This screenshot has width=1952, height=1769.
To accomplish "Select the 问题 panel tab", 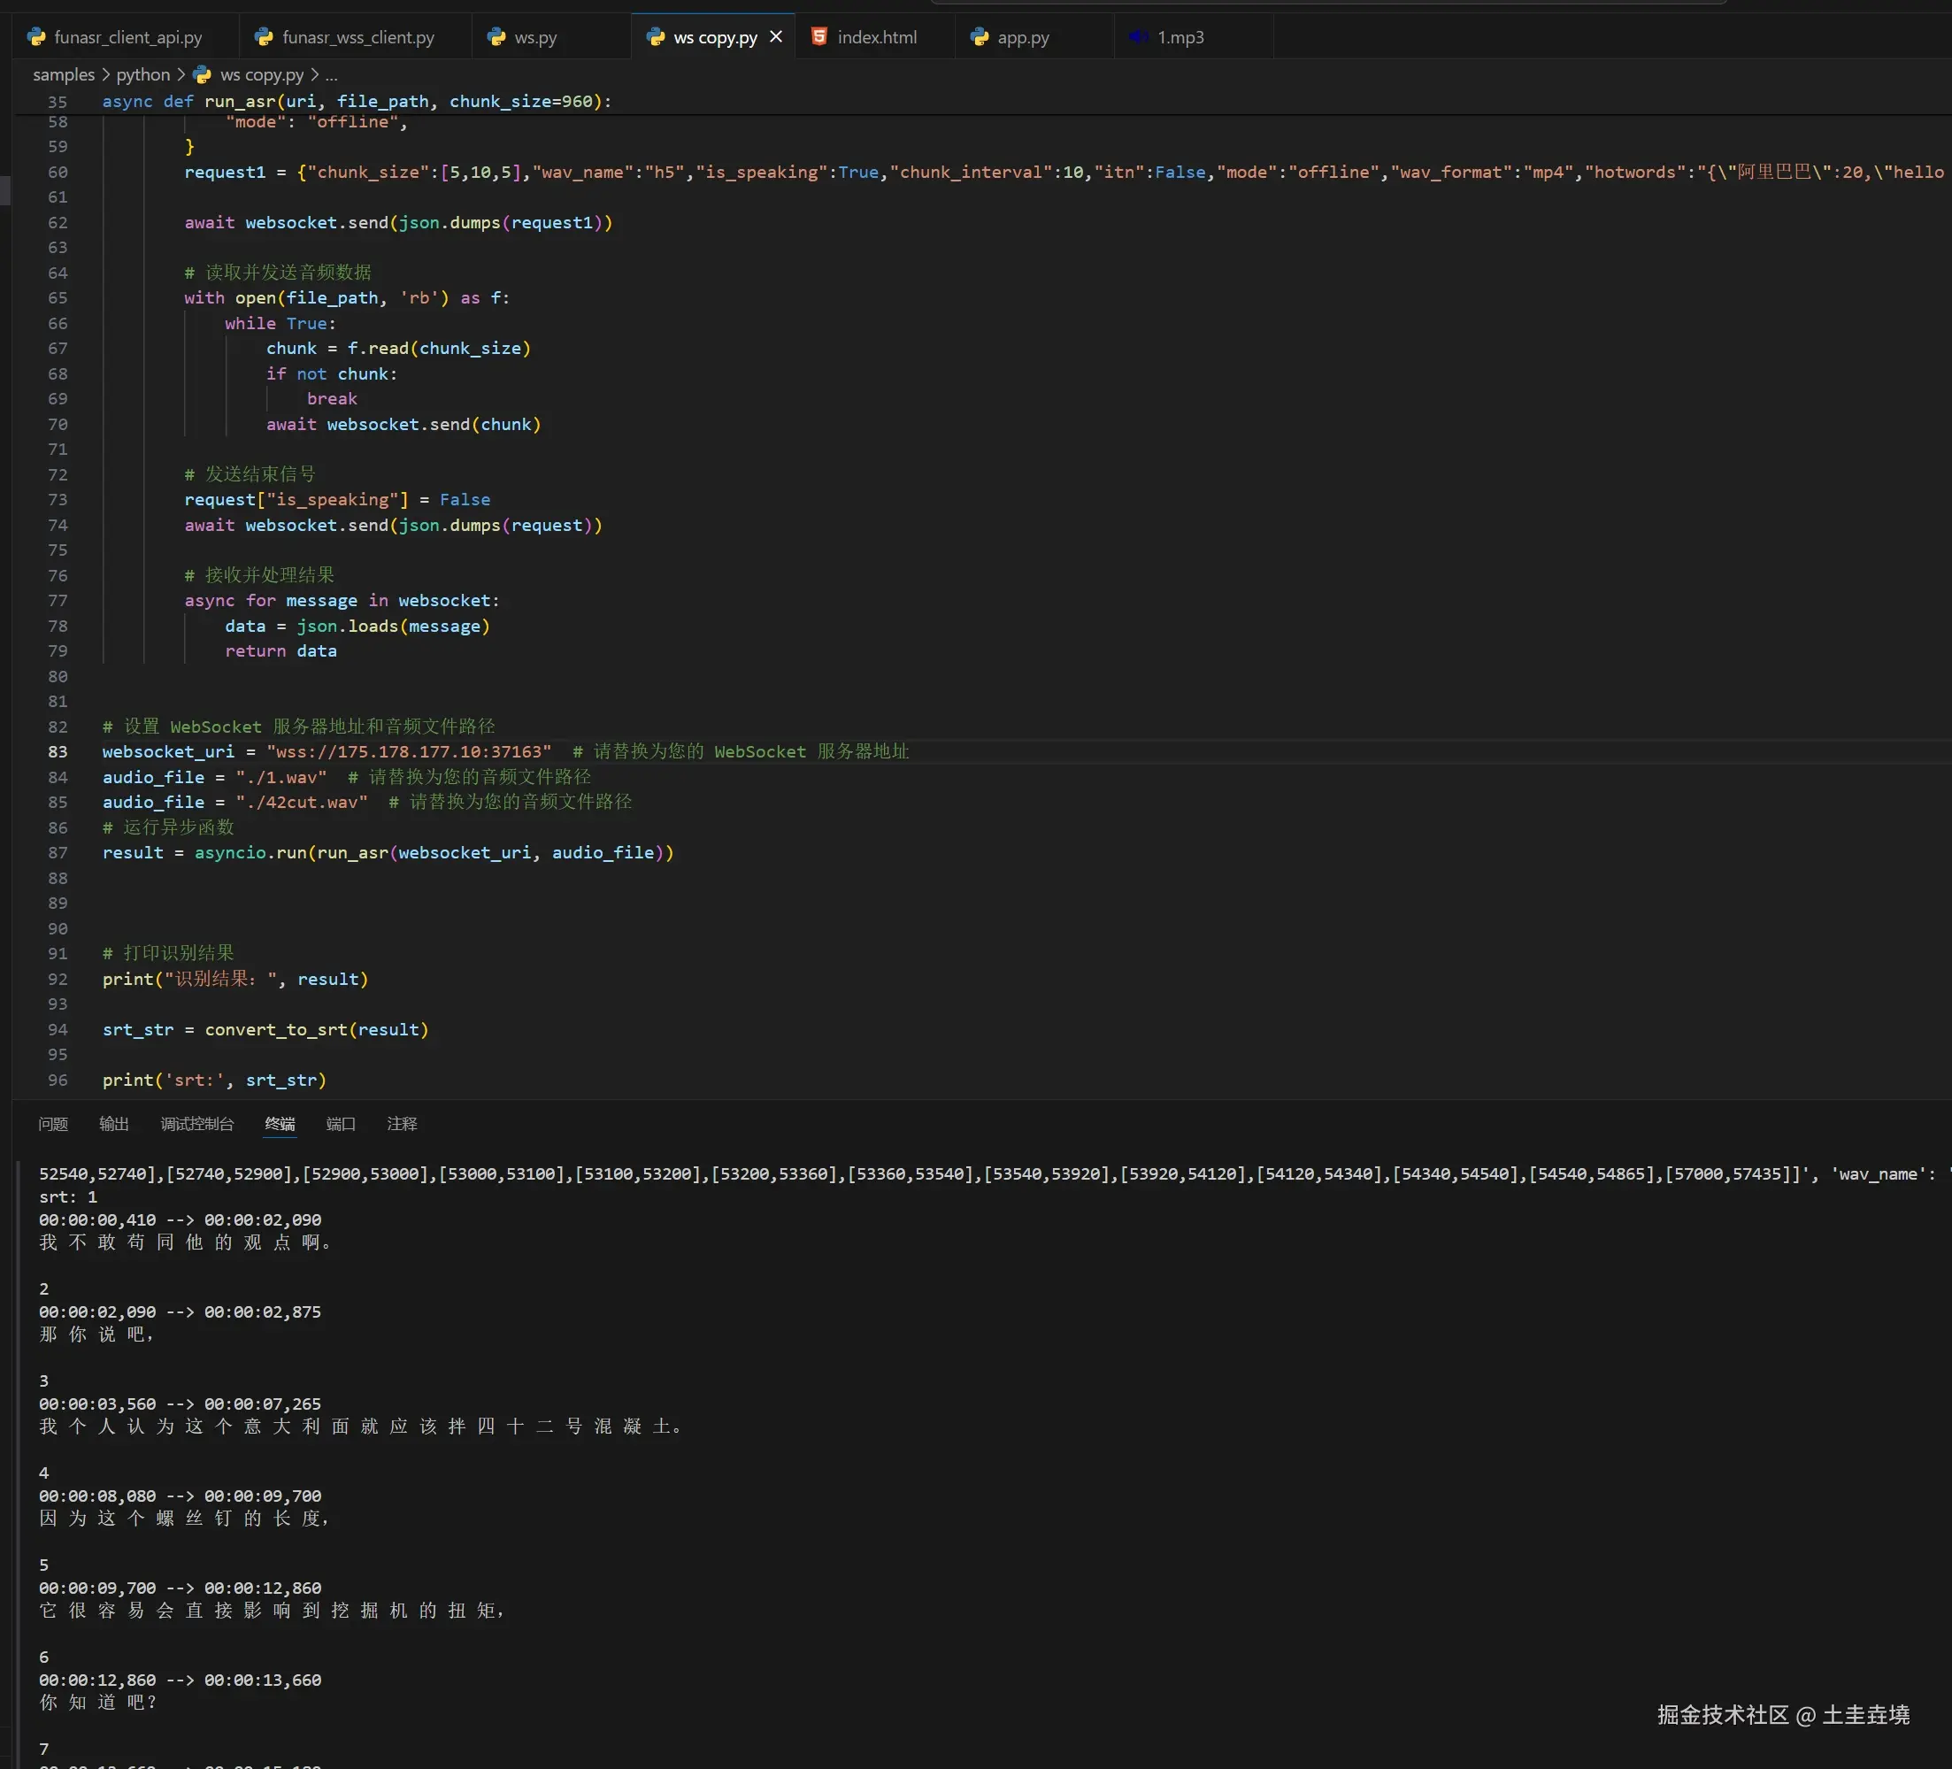I will 53,1123.
